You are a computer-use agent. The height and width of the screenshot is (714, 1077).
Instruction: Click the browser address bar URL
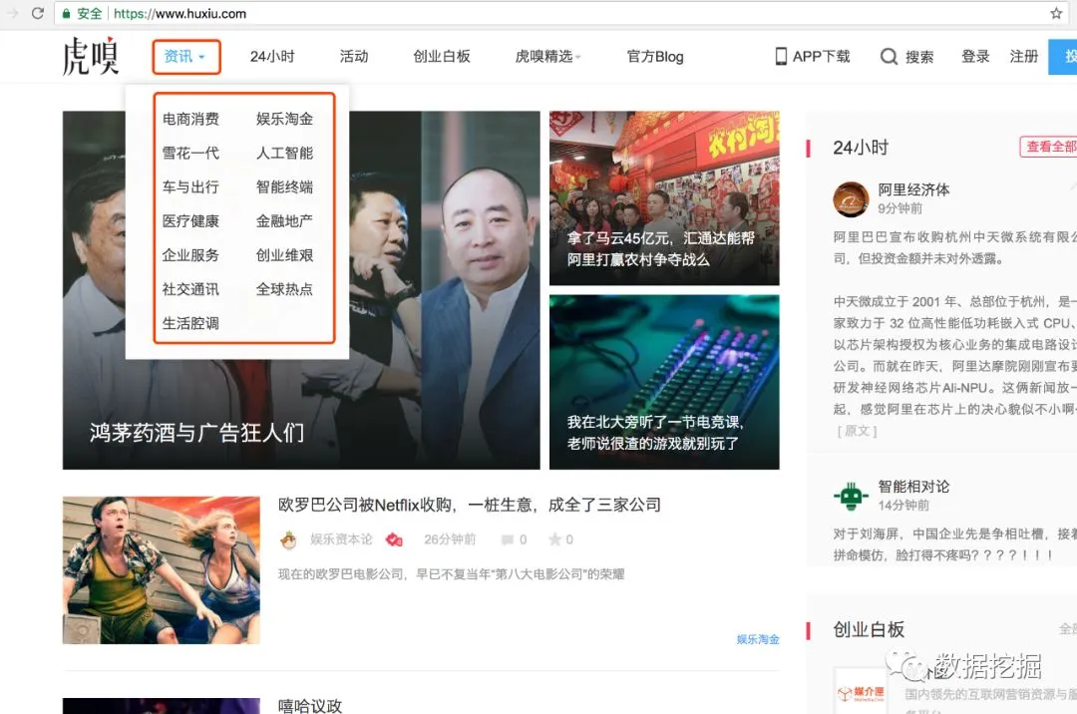(179, 13)
